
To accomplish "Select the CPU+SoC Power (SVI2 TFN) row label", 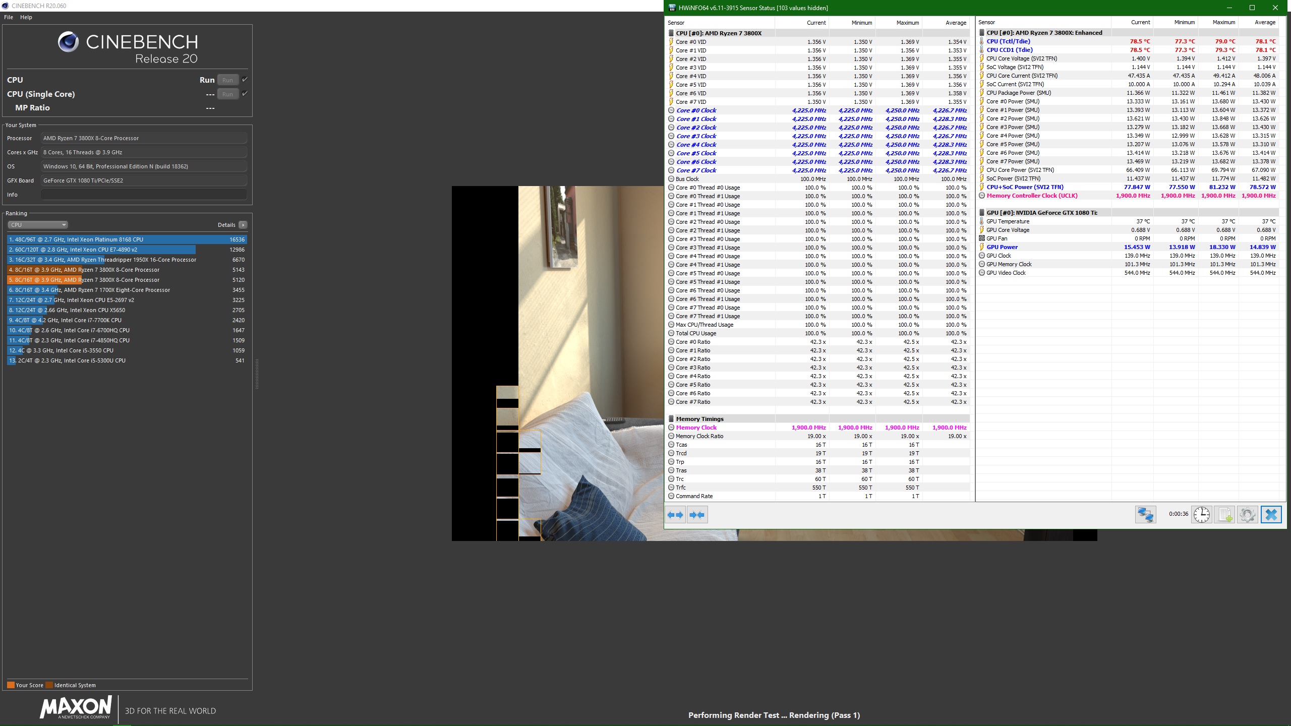I will pyautogui.click(x=1025, y=187).
